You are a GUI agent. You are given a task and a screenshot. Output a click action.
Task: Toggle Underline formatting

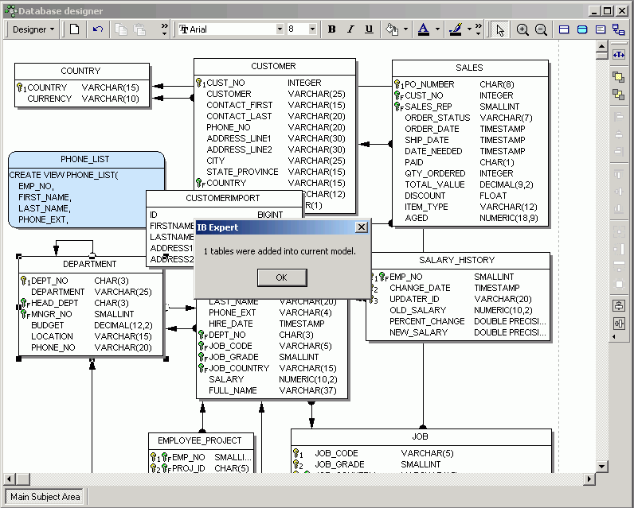pyautogui.click(x=369, y=29)
